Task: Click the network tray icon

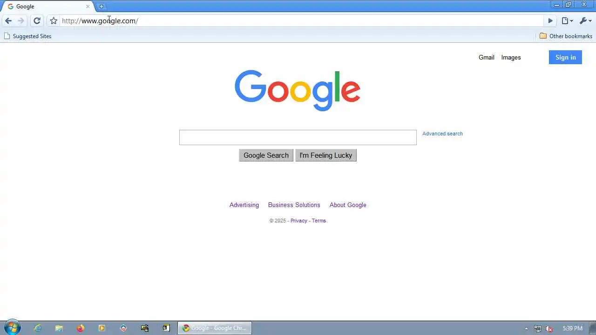Action: 538,328
